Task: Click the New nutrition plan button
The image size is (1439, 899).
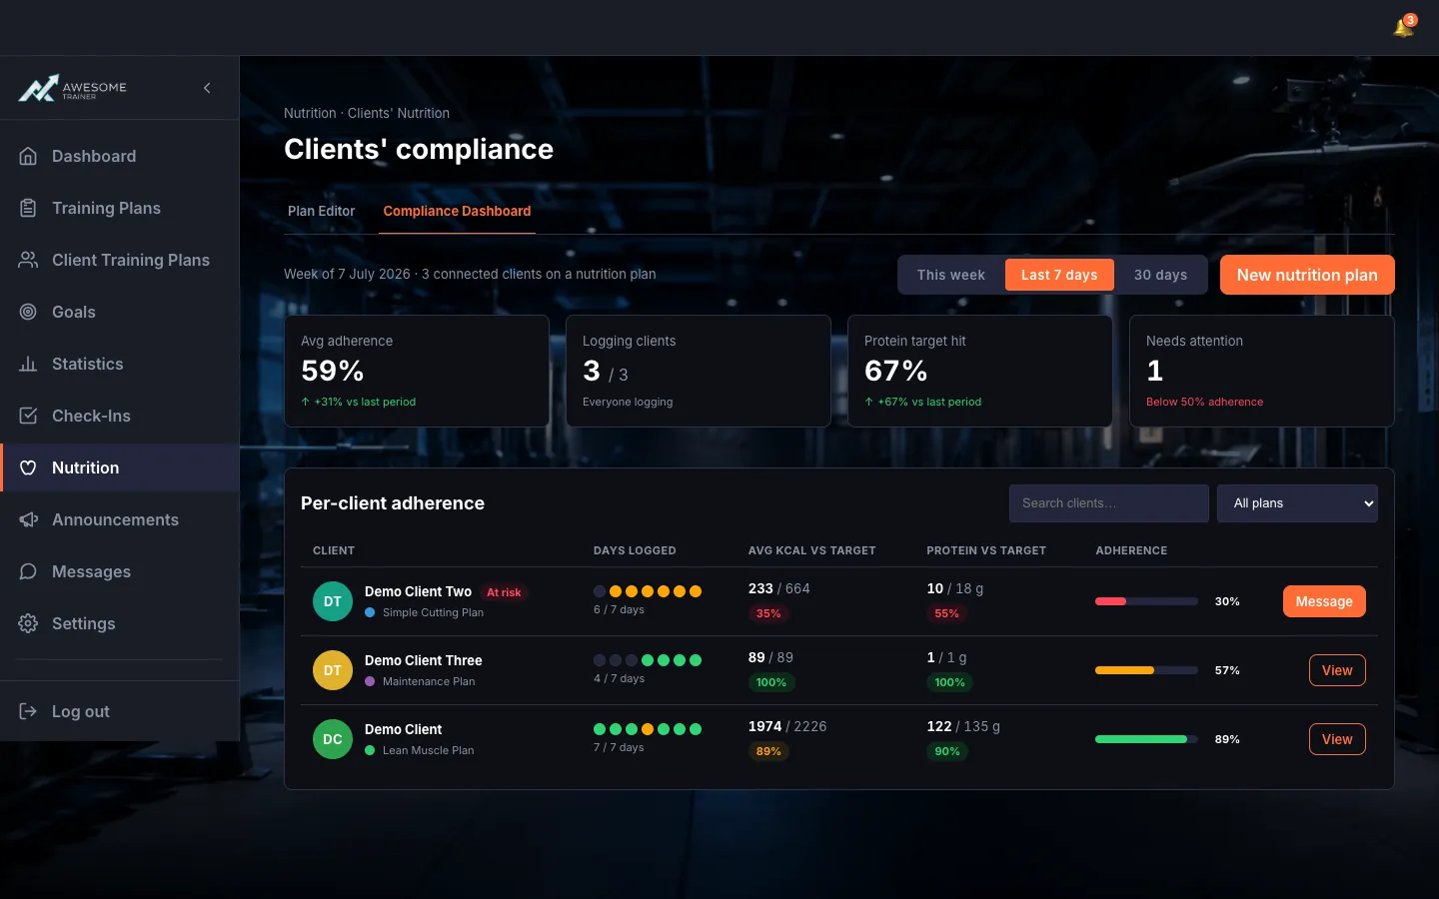Action: tap(1307, 275)
